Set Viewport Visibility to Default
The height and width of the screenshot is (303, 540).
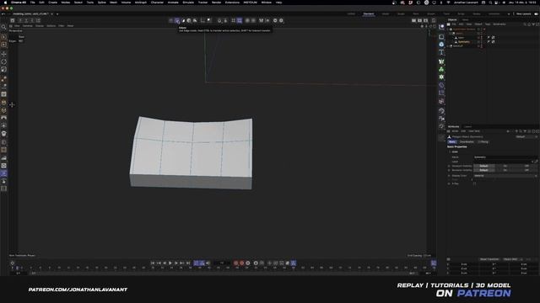pyautogui.click(x=483, y=166)
